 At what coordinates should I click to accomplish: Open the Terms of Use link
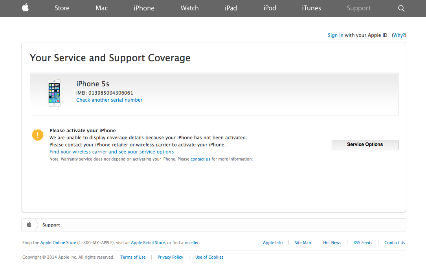click(x=133, y=257)
